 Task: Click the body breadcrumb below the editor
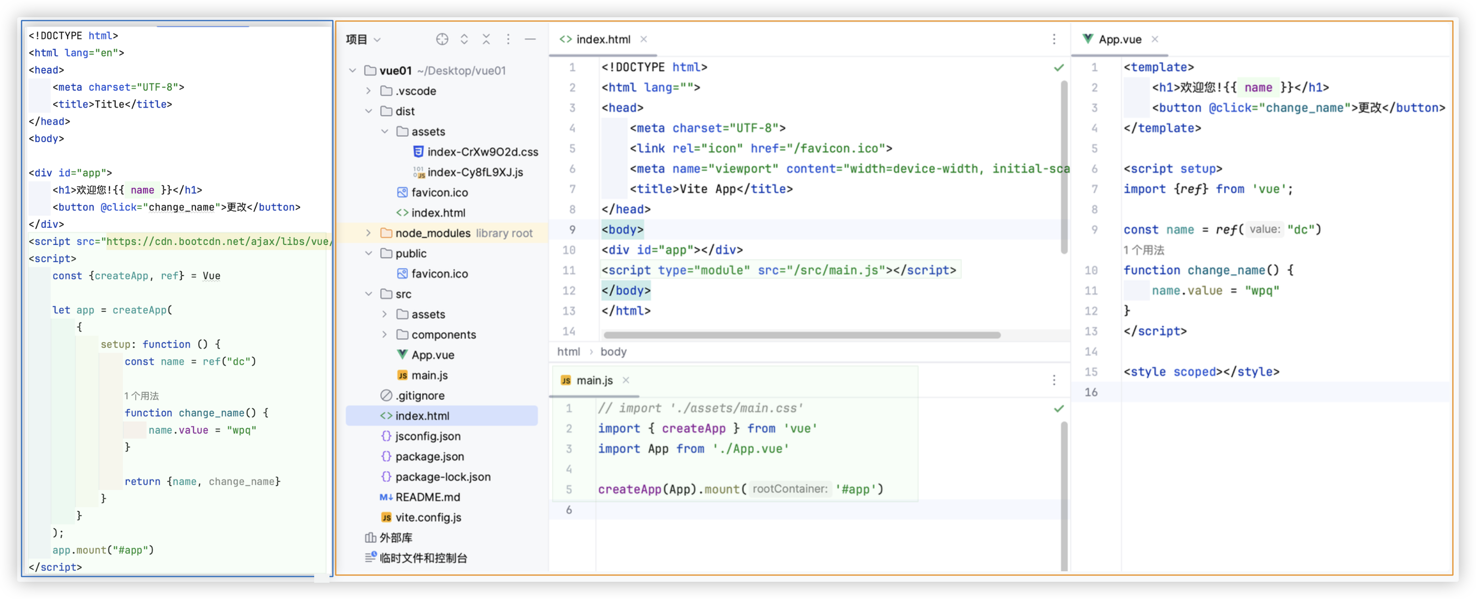pyautogui.click(x=613, y=352)
